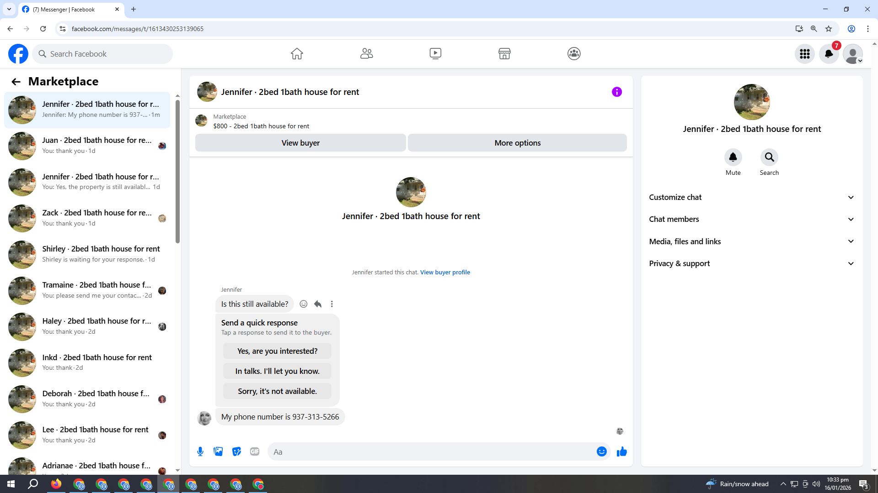This screenshot has height=493, width=878.
Task: Click the message text field
Action: (430, 451)
